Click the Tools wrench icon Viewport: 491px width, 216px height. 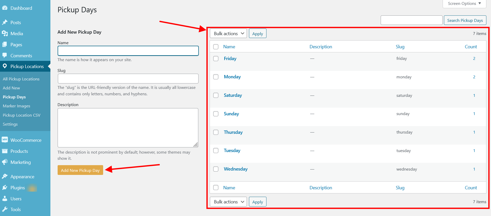[x=5, y=209]
